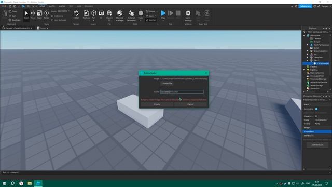Image resolution: width=332 pixels, height=187 pixels.
Task: Switch to the Script document tab
Action: coord(43,28)
